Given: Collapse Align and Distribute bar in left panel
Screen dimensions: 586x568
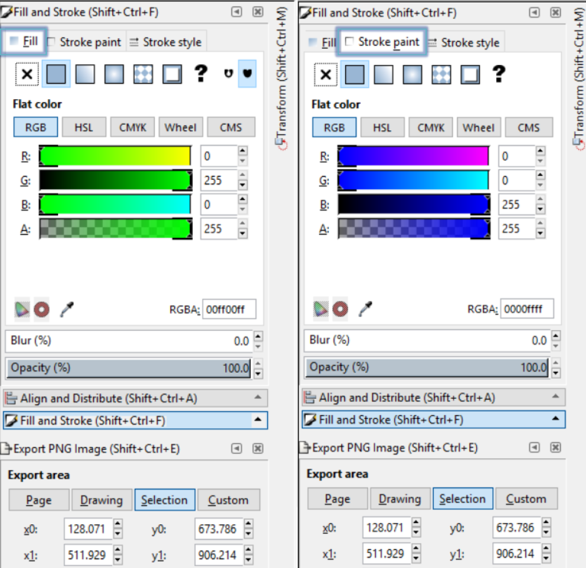Looking at the screenshot, I should pos(135,398).
